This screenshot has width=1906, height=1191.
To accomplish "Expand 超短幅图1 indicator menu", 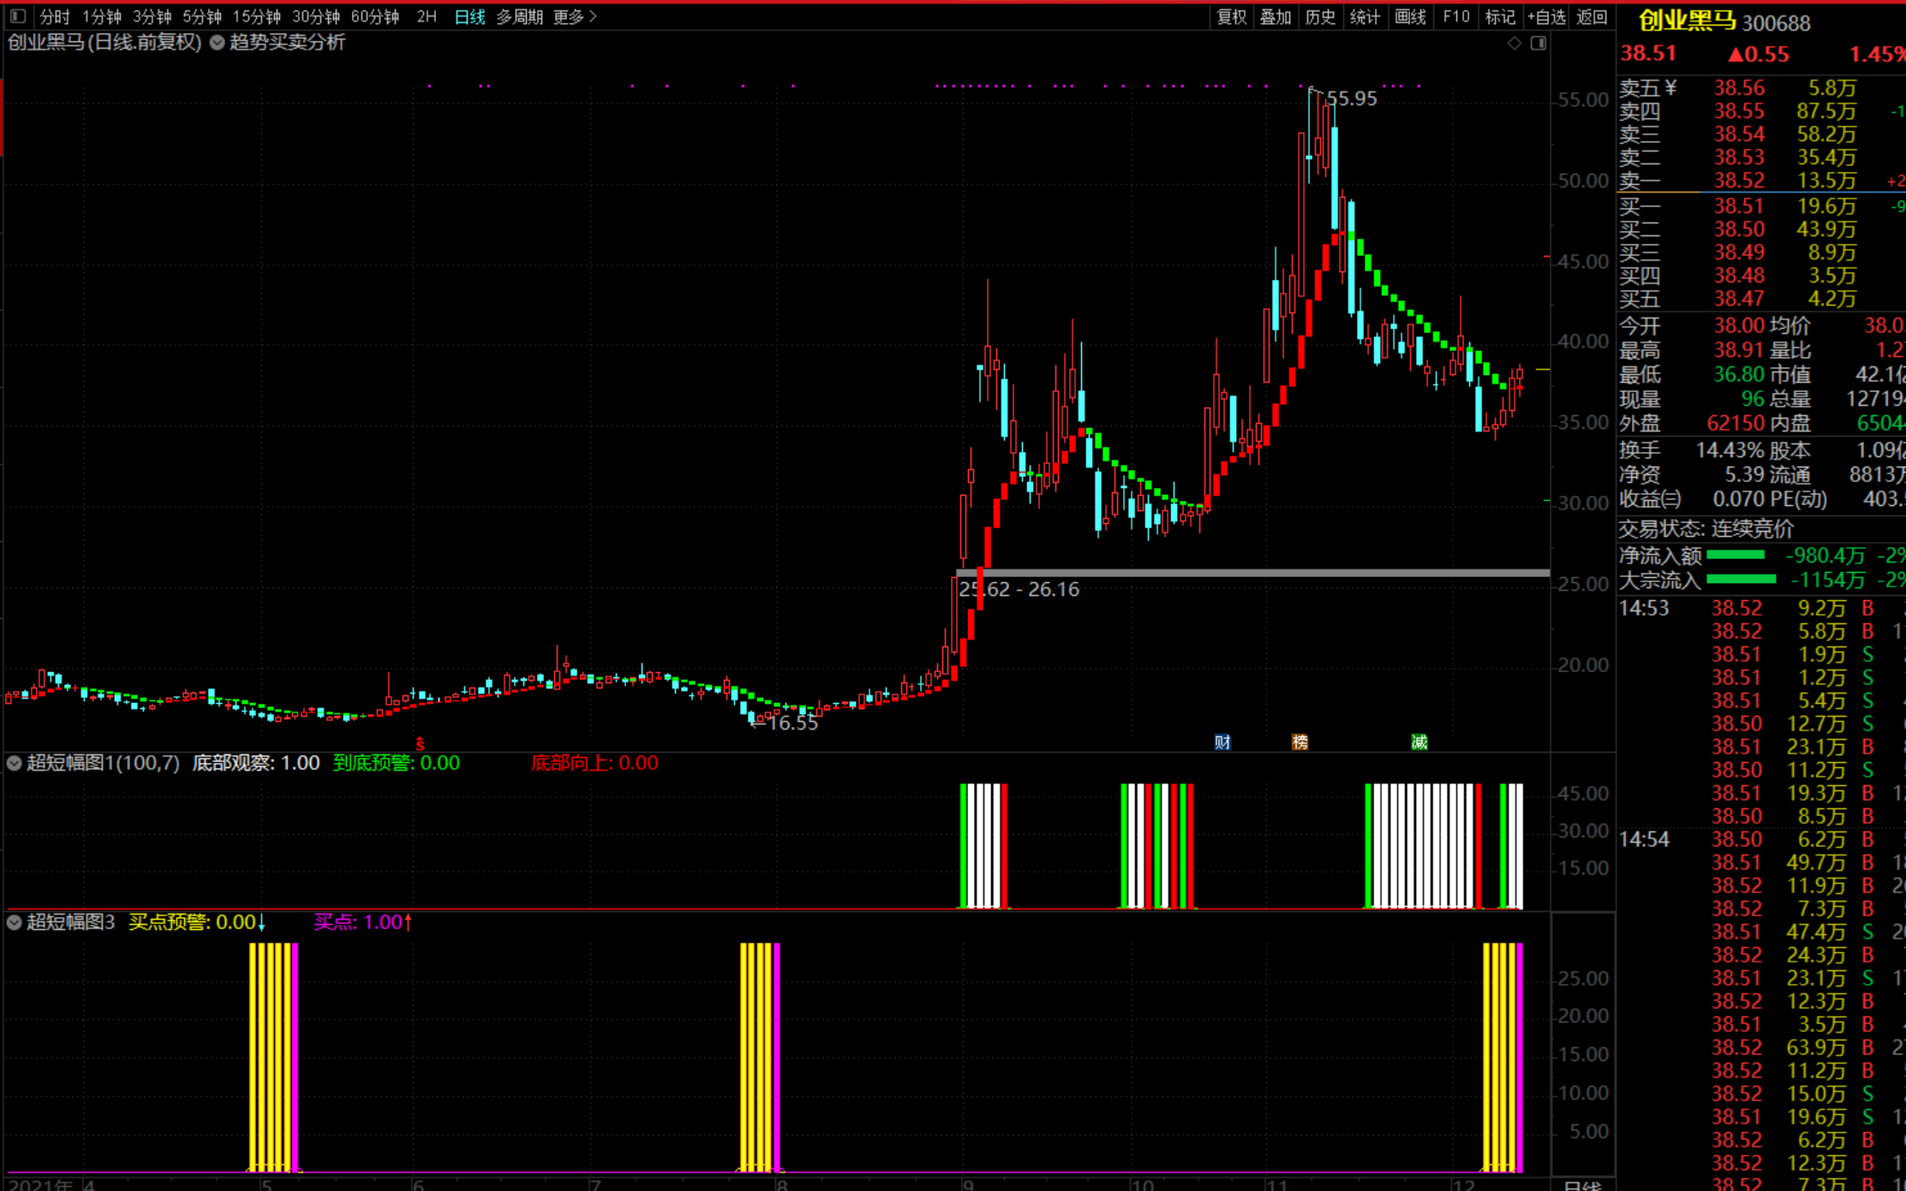I will (15, 763).
